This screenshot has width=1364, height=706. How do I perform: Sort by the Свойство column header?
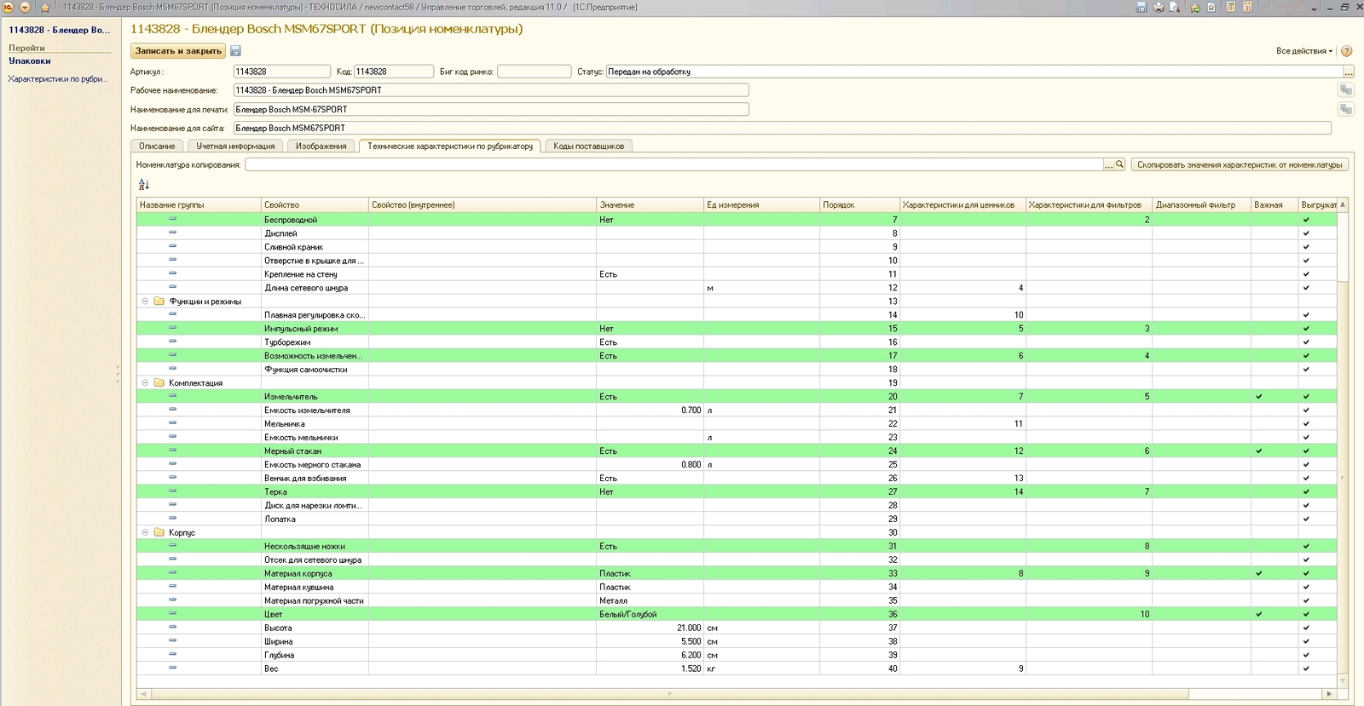click(315, 205)
